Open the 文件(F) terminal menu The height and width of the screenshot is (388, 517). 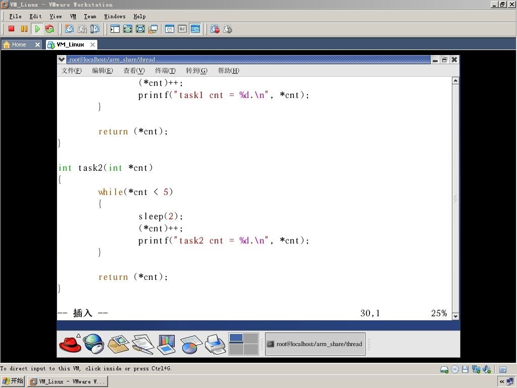click(72, 70)
